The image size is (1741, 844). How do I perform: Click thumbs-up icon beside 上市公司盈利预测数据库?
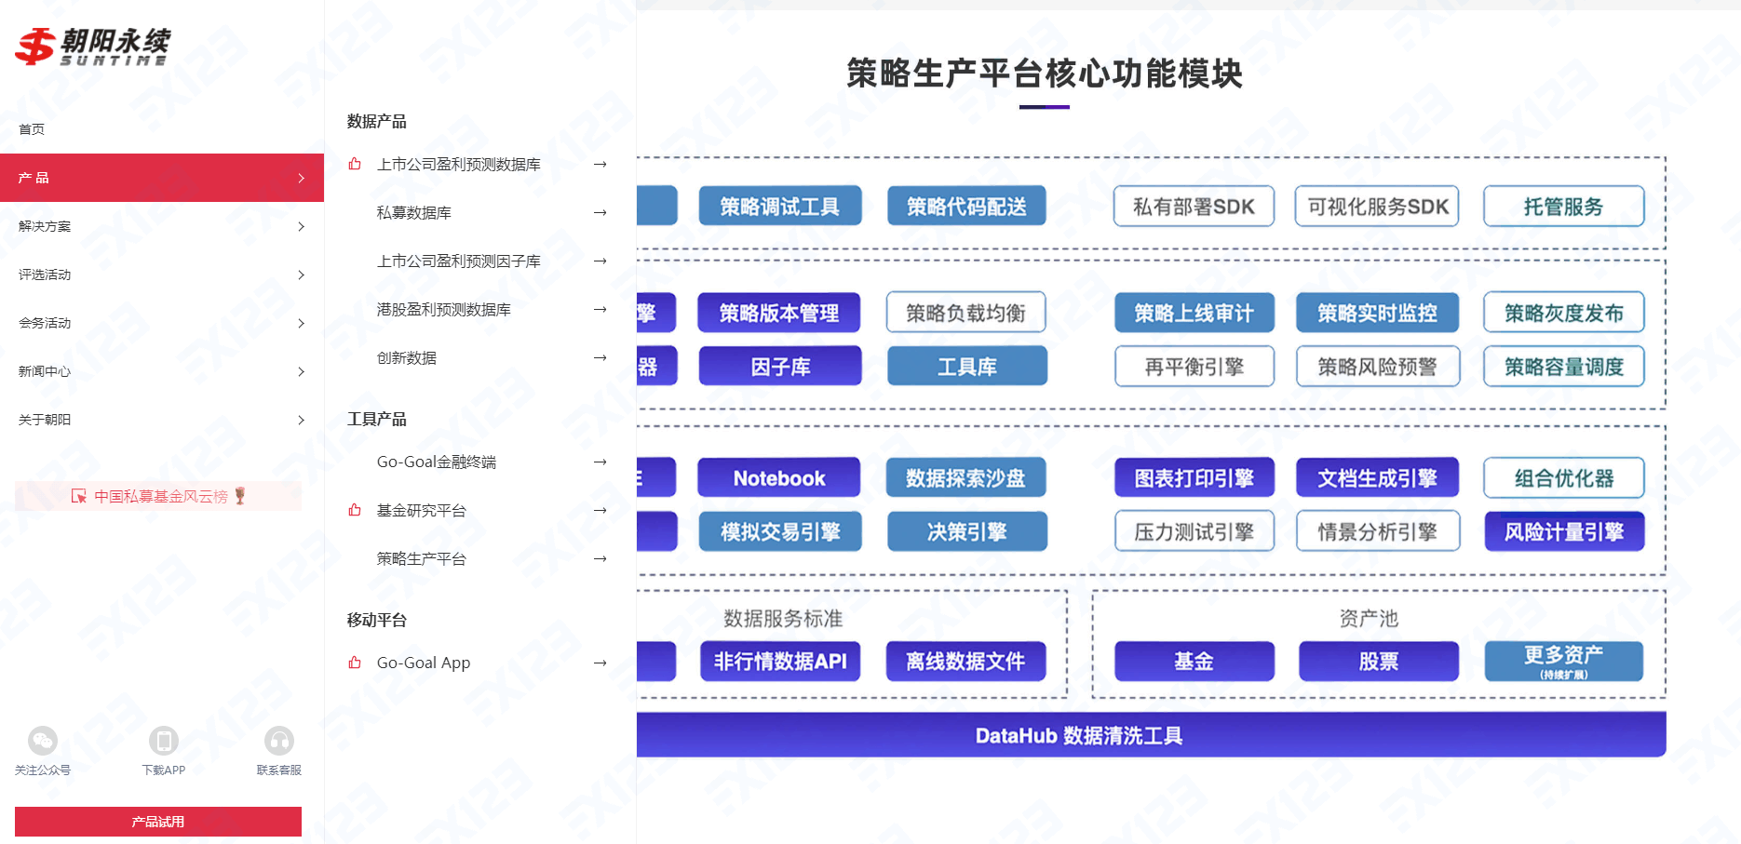point(355,164)
